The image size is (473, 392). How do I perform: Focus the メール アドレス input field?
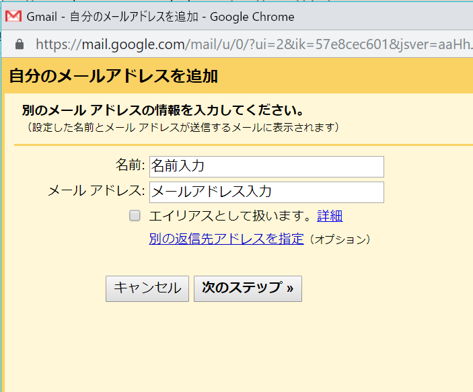point(266,192)
